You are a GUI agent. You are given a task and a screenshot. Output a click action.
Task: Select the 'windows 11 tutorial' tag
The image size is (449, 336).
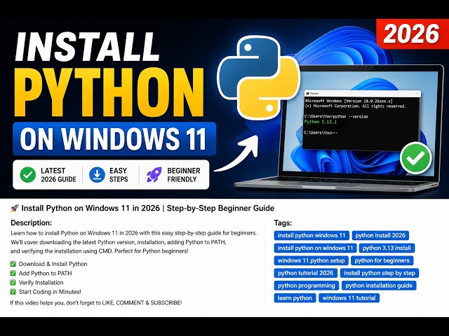click(349, 298)
